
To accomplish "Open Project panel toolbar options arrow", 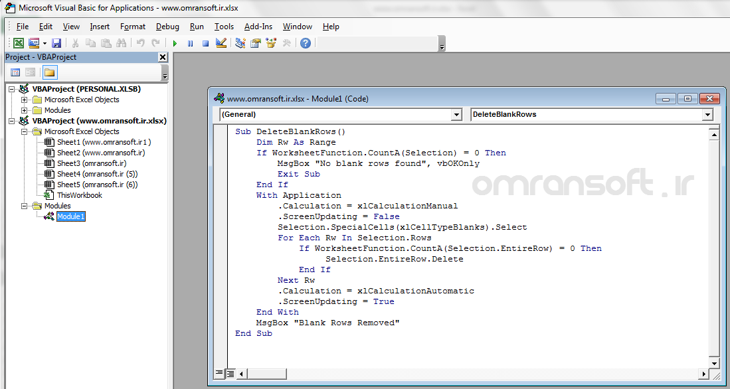I will [x=164, y=73].
